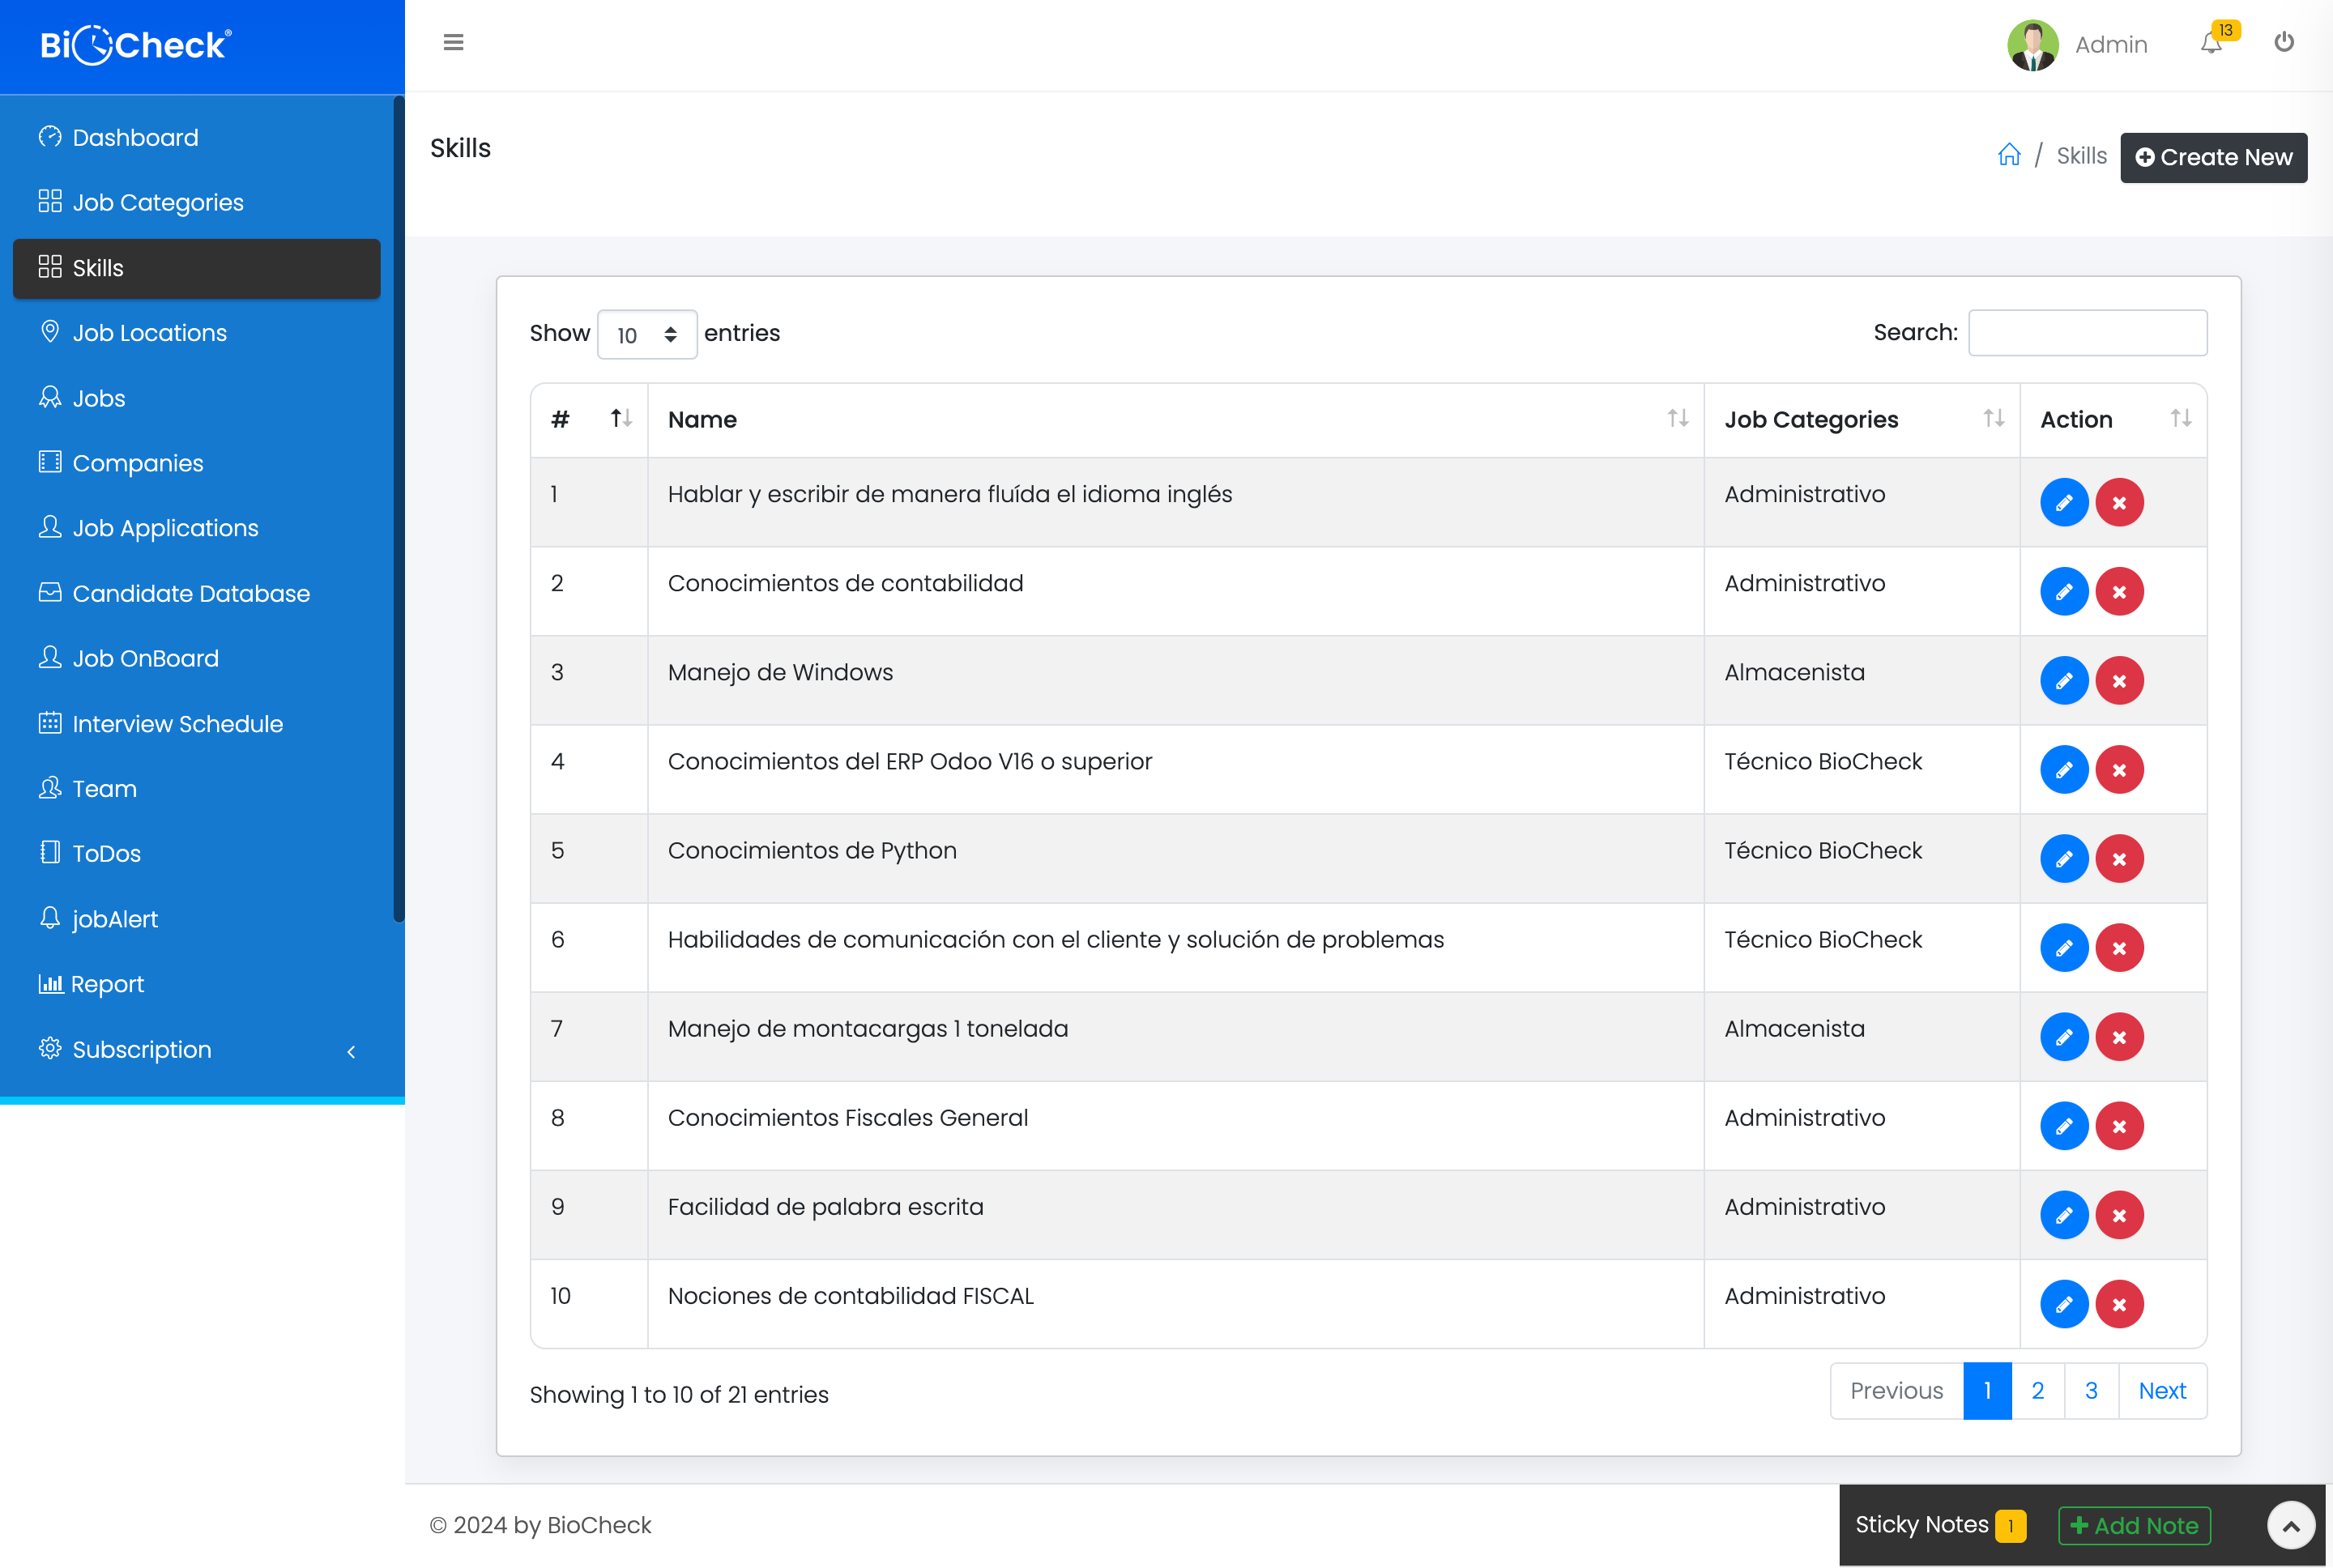Edit 'Habilidades de comunicación' skill
Viewport: 2333px width, 1568px height.
click(x=2064, y=947)
